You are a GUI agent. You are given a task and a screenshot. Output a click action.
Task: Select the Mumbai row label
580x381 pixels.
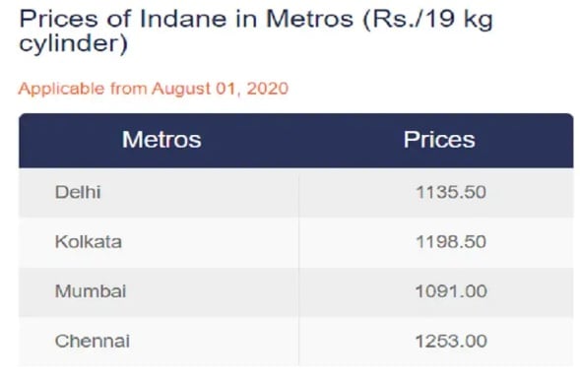[91, 291]
